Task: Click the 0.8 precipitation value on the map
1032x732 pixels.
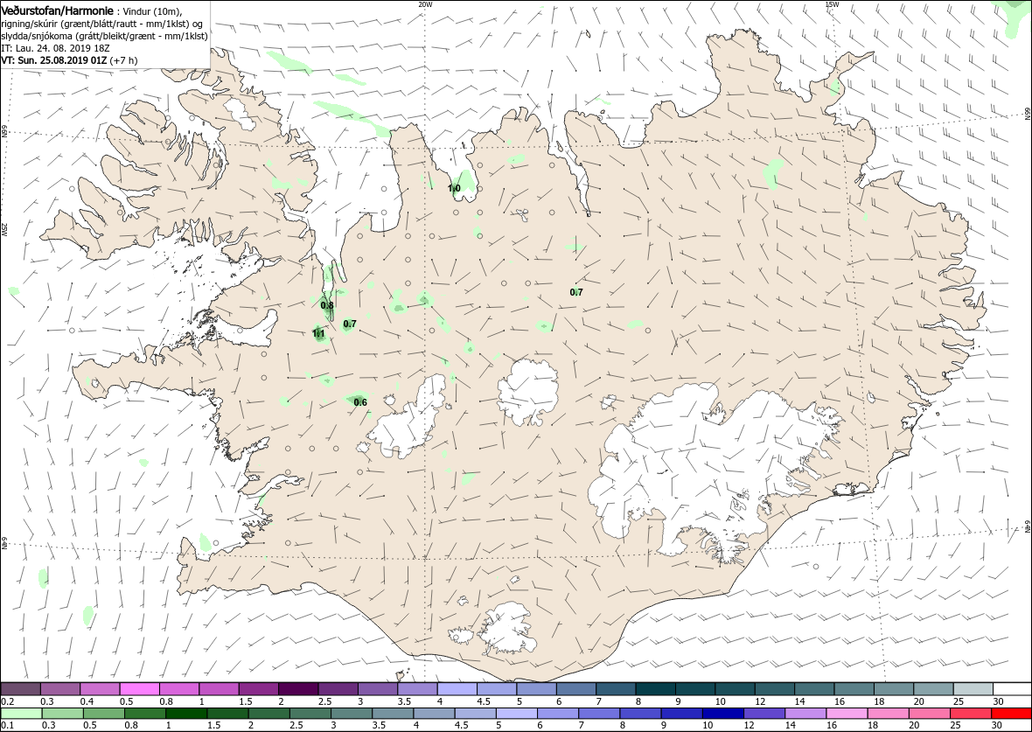Action: coord(327,305)
